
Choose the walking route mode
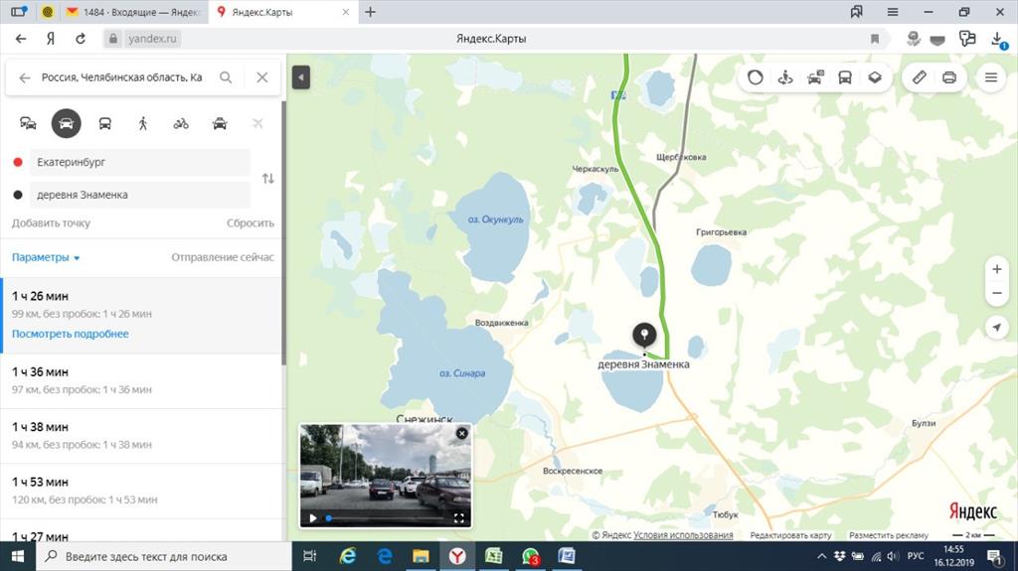143,123
